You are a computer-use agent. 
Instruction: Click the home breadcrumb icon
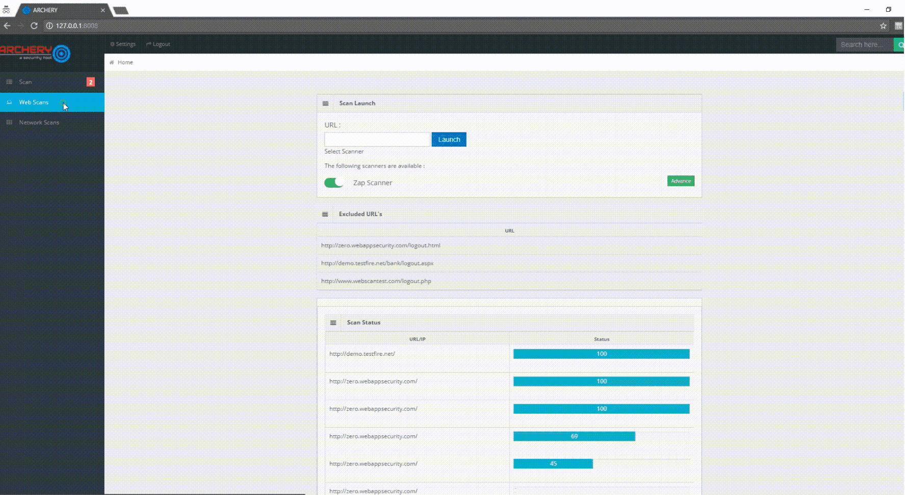[x=112, y=62]
